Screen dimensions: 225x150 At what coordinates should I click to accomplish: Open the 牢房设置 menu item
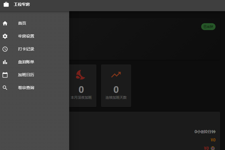point(34,36)
